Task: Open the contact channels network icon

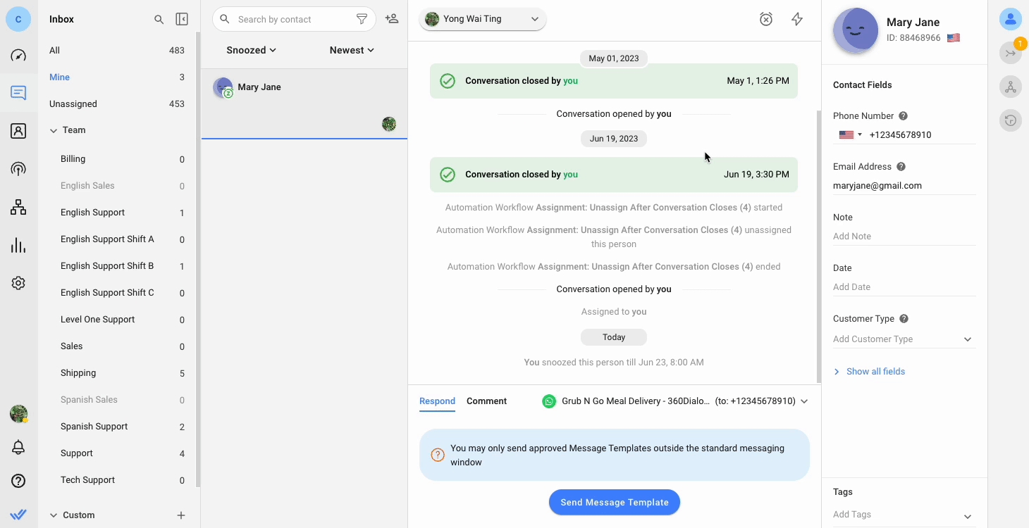Action: (x=1011, y=87)
